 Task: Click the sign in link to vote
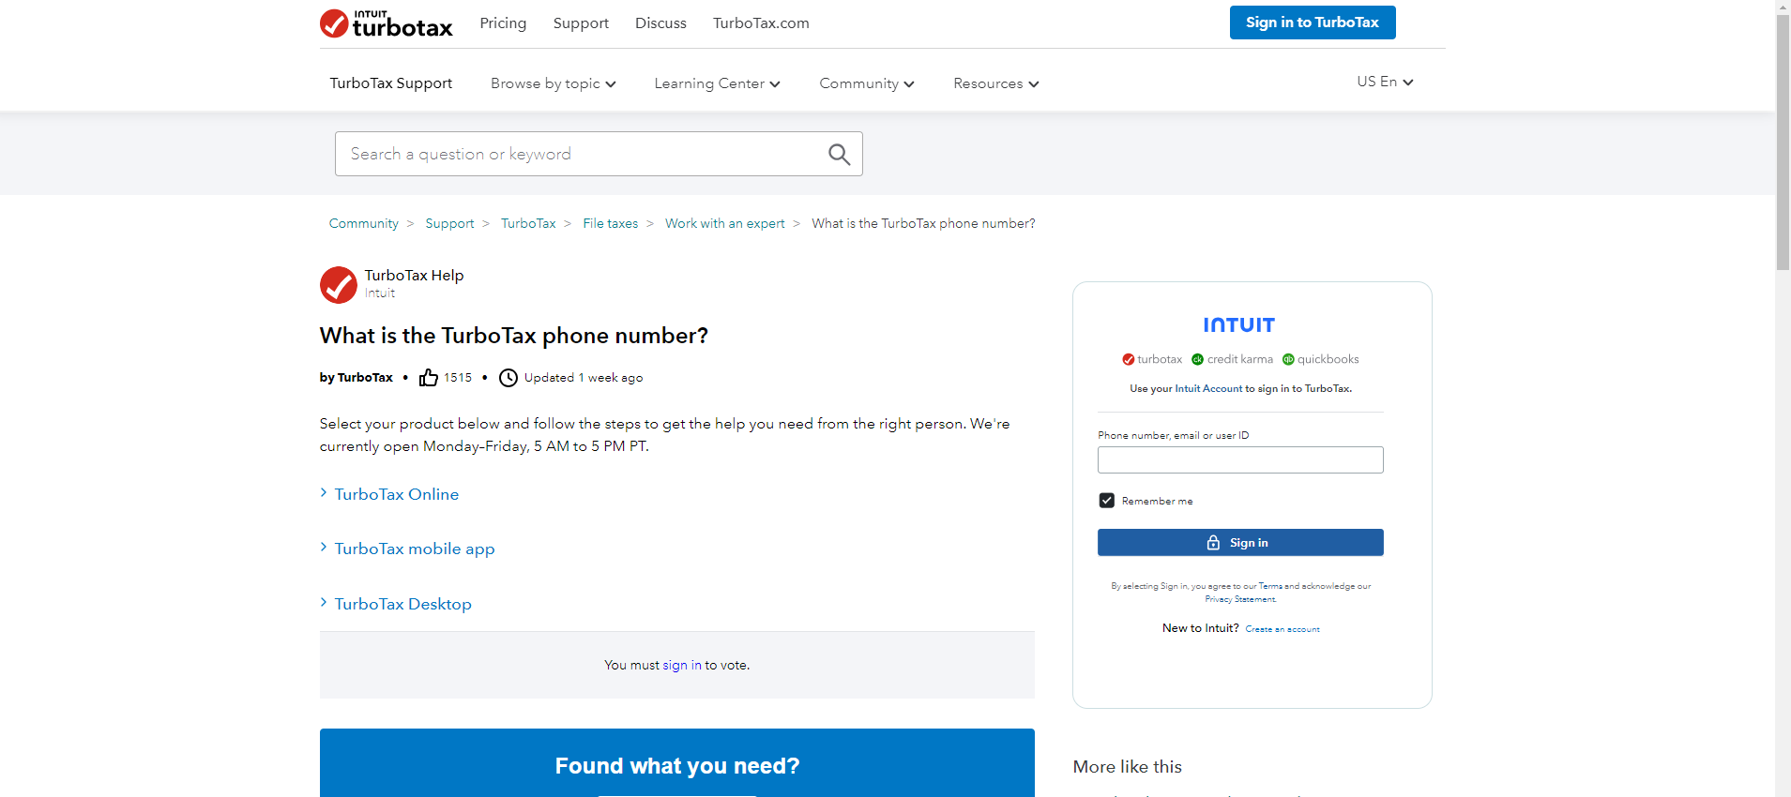[x=682, y=665]
